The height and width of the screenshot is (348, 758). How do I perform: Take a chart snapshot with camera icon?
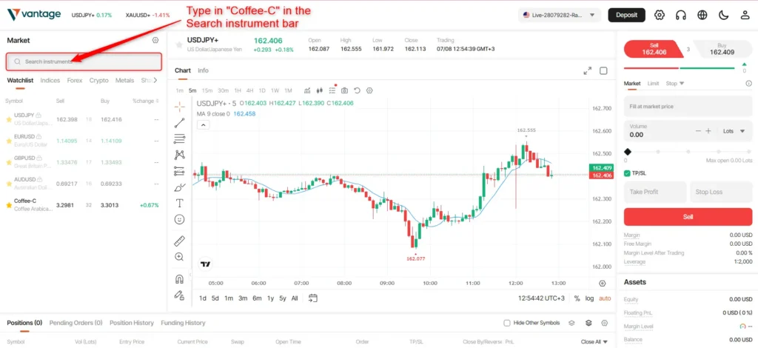pos(344,90)
